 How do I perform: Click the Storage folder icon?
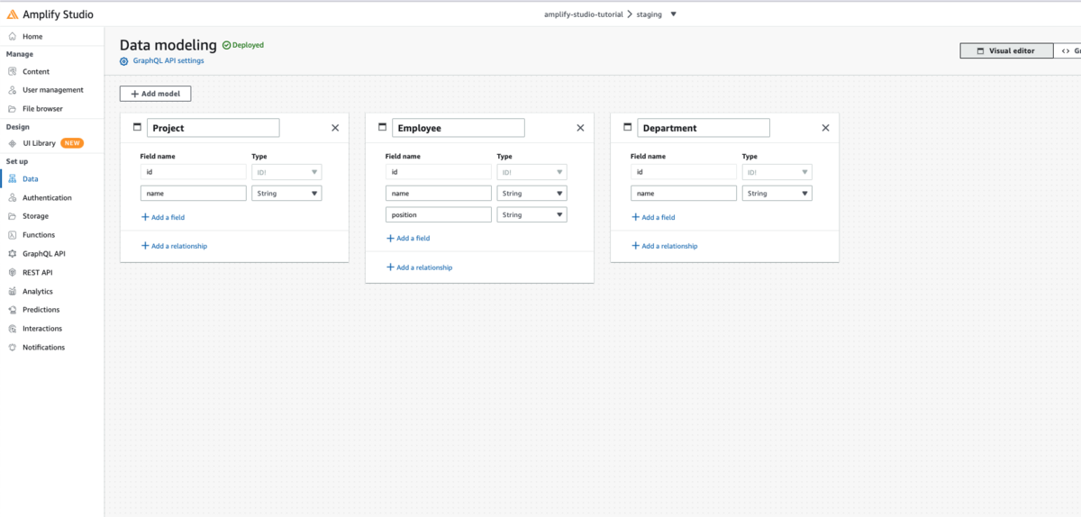(x=13, y=216)
